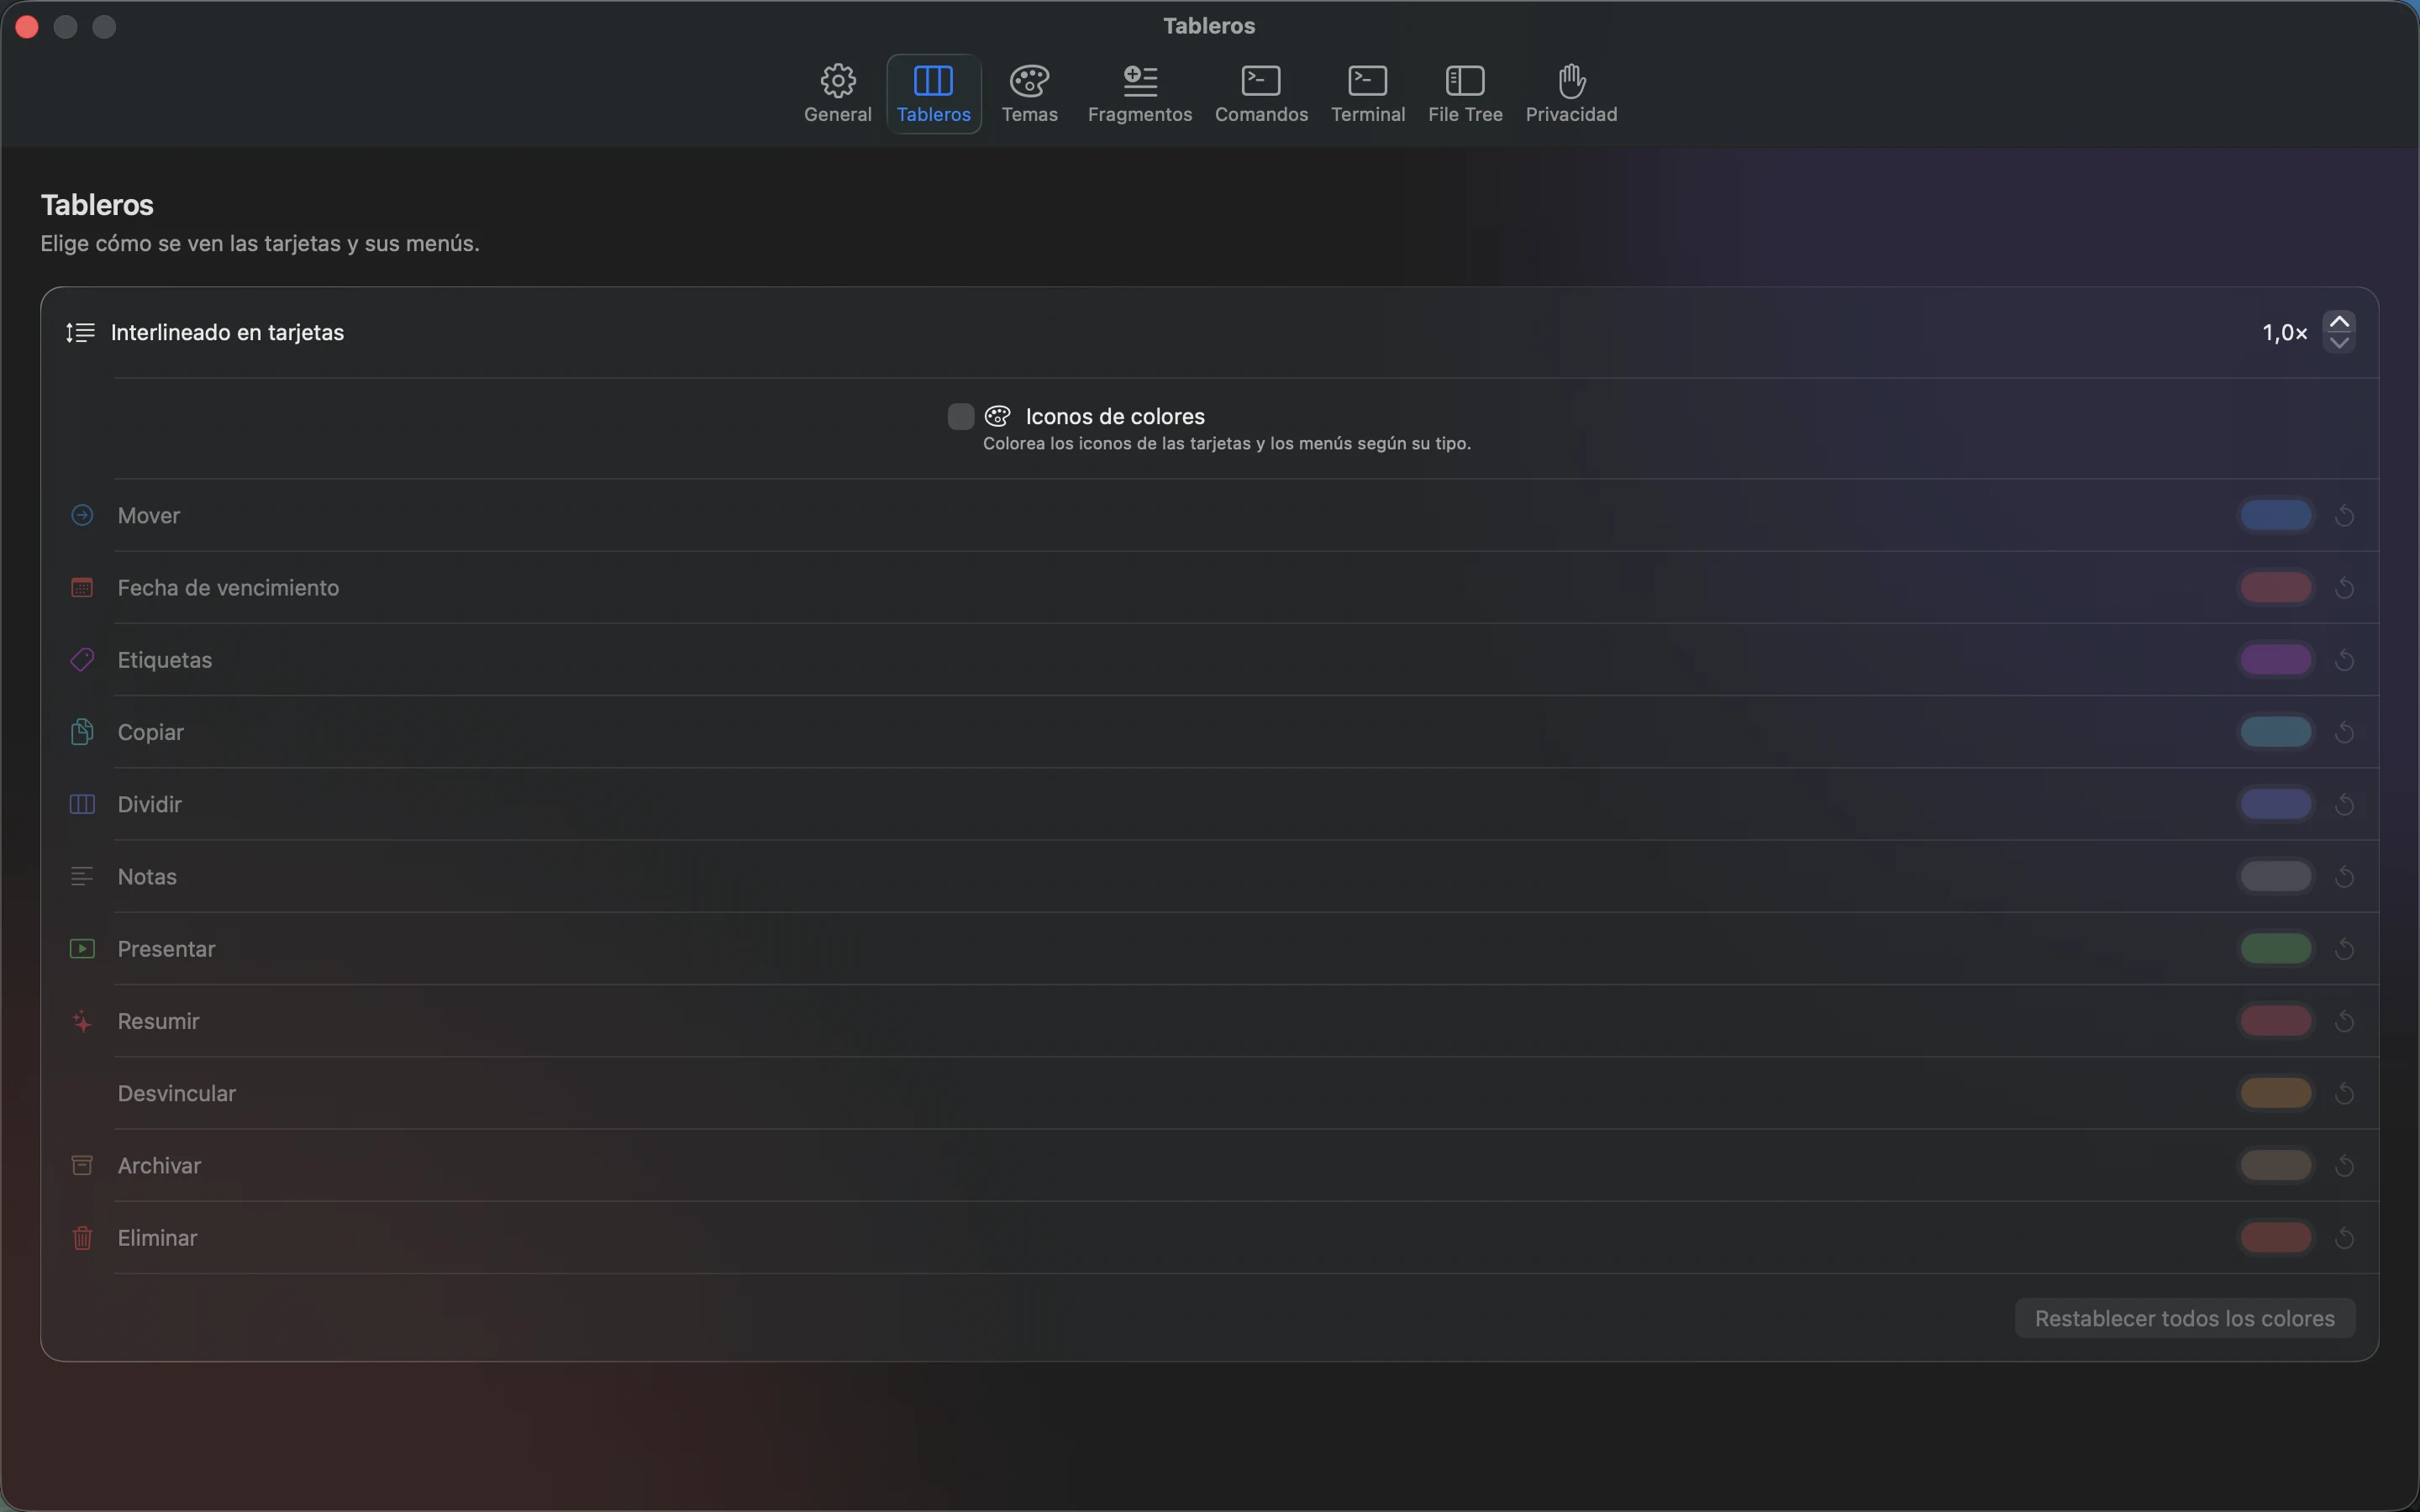
Task: Open the General settings tab
Action: [x=837, y=94]
